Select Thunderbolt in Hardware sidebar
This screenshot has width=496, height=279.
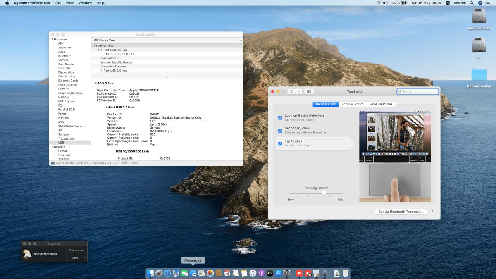click(66, 138)
